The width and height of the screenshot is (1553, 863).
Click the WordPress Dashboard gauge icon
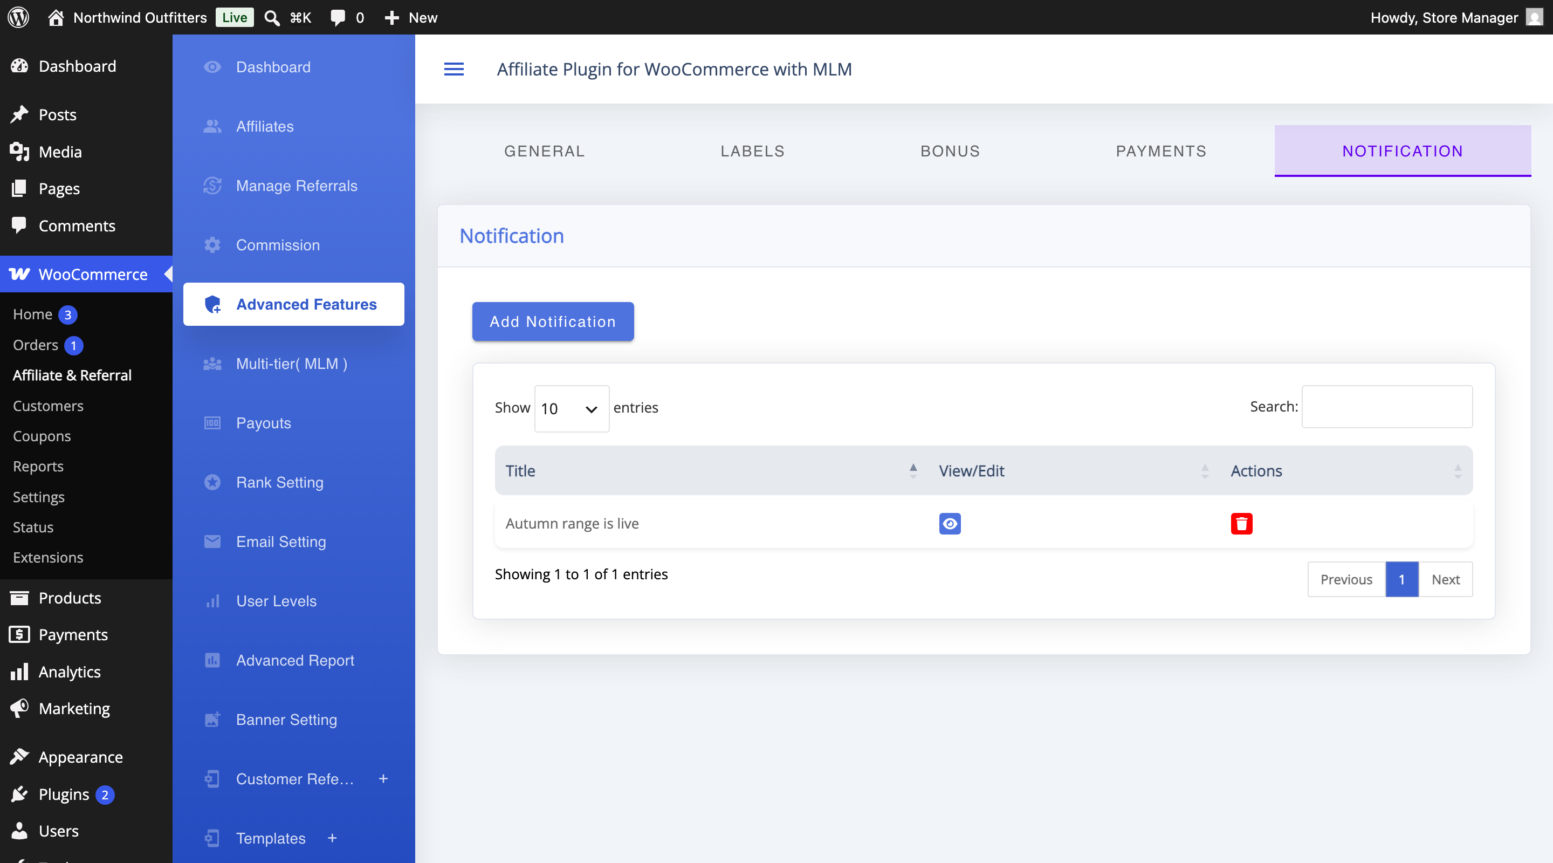[x=19, y=66]
